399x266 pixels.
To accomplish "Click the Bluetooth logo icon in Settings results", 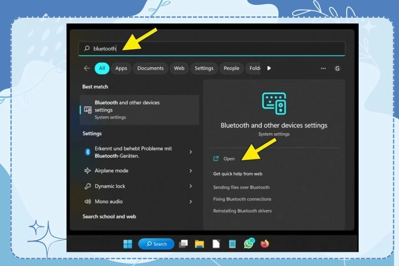I will 88,152.
